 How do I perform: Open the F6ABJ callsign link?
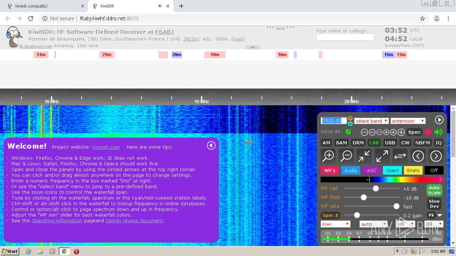[165, 32]
